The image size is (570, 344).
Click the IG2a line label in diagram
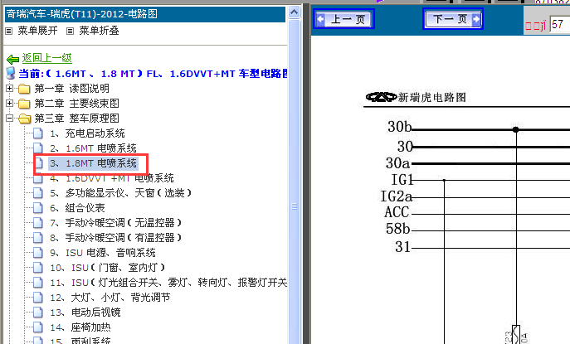pyautogui.click(x=397, y=196)
